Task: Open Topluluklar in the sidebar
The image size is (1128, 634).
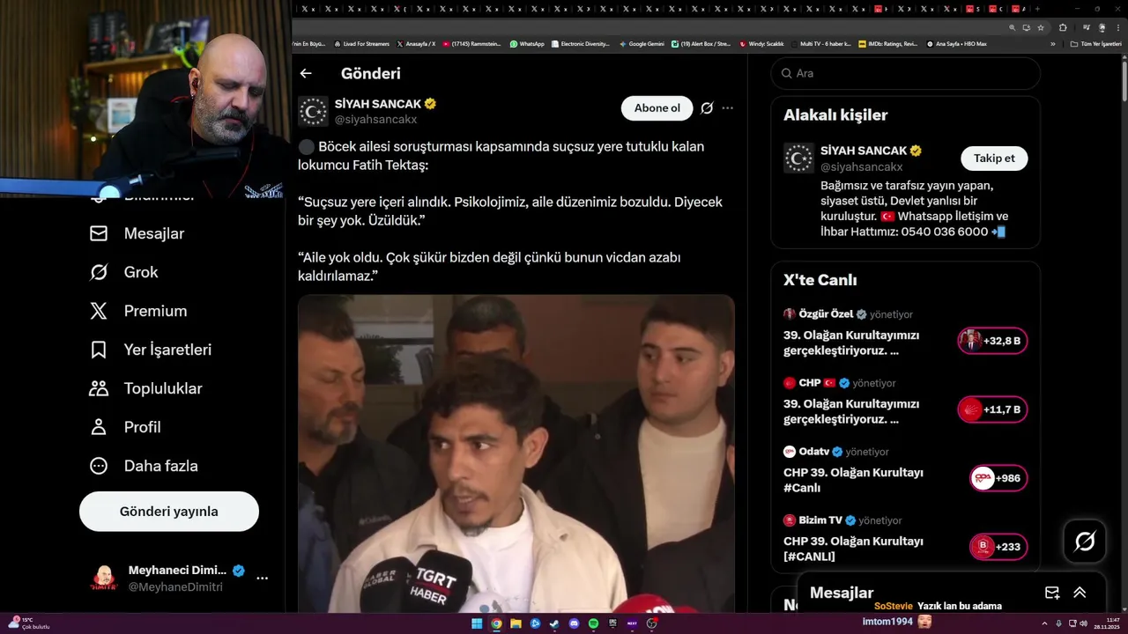Action: click(146, 388)
